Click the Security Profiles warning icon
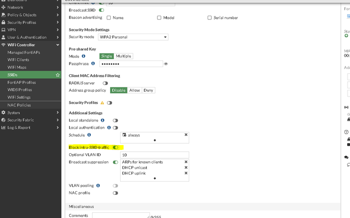This screenshot has width=350, height=218. pos(102,103)
